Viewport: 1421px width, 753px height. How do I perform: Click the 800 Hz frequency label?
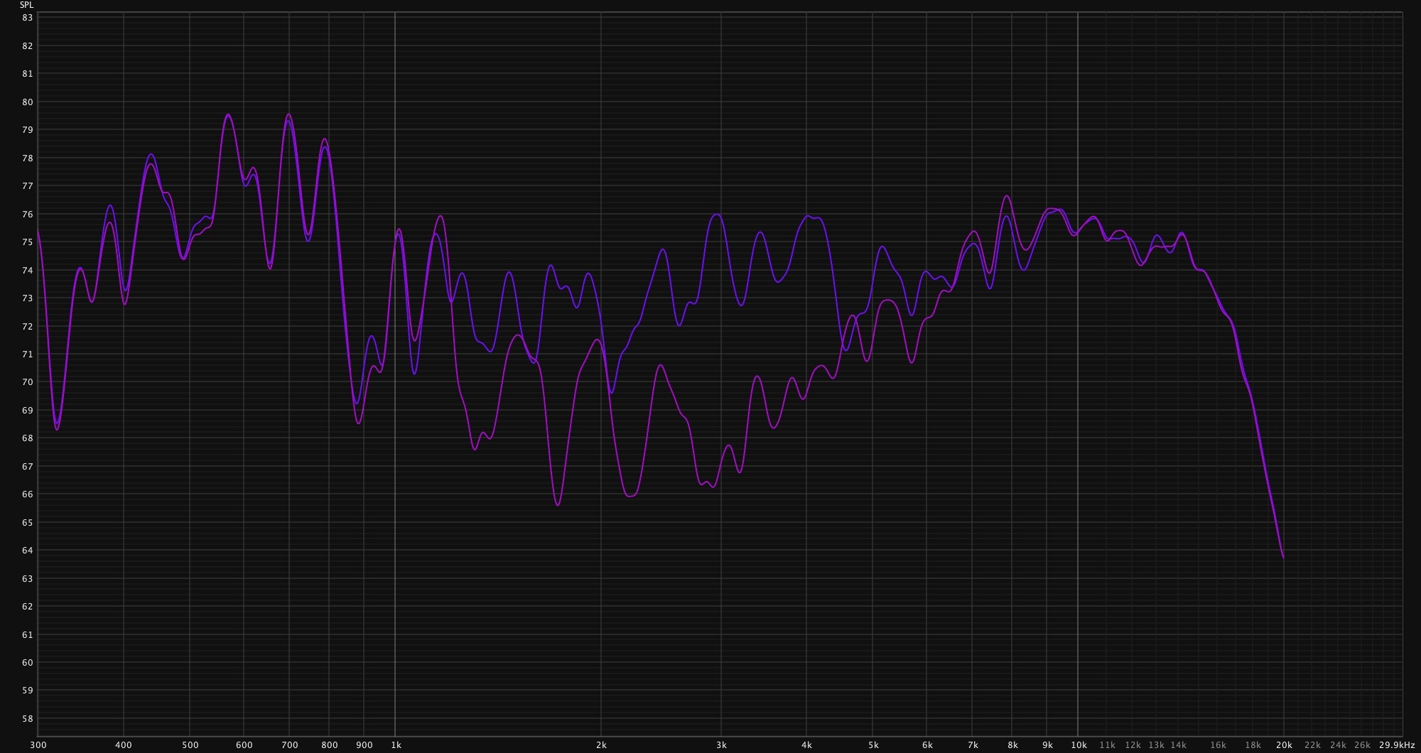click(330, 745)
